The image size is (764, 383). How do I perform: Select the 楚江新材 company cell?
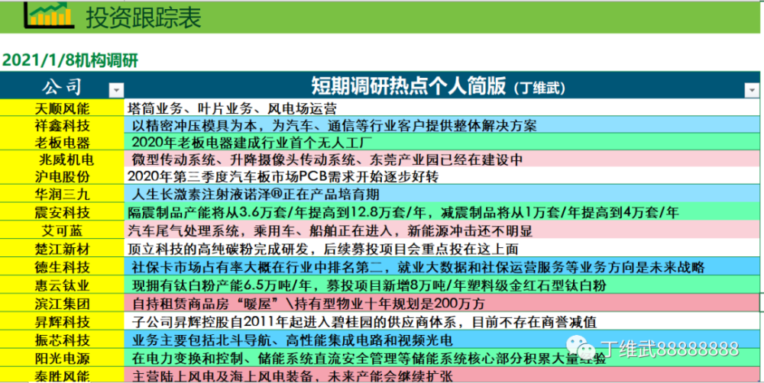[x=63, y=248]
